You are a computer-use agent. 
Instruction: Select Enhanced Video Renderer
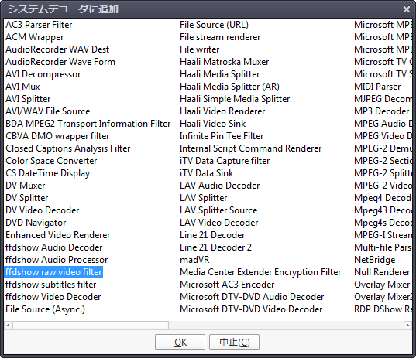pyautogui.click(x=58, y=235)
